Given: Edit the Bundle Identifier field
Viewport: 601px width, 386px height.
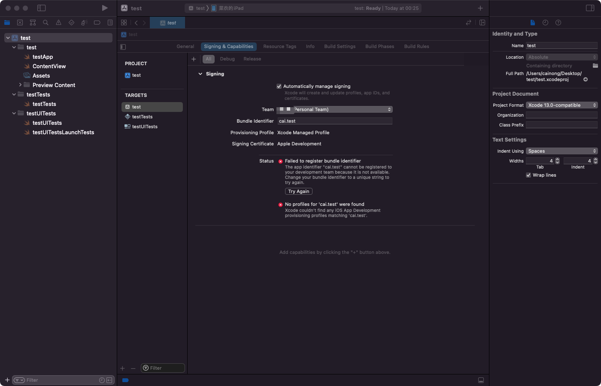Looking at the screenshot, I should (x=335, y=121).
